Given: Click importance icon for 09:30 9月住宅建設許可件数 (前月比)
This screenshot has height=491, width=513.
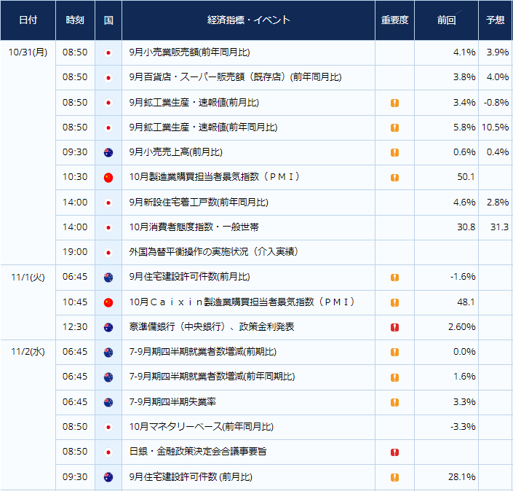Looking at the screenshot, I should click(394, 477).
